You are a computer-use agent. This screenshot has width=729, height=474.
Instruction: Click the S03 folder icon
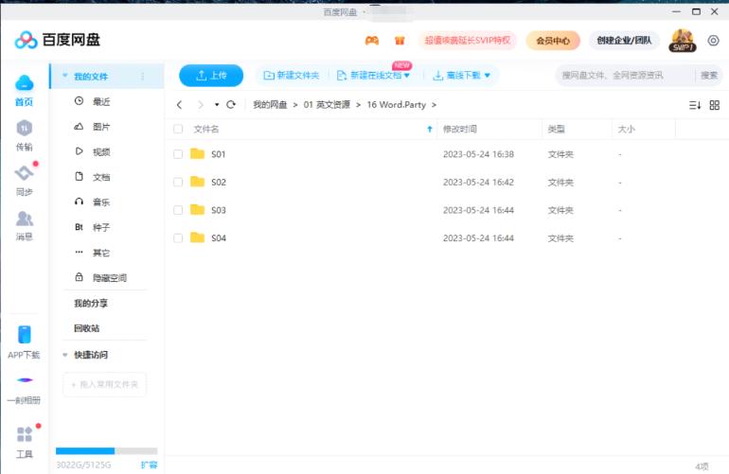point(198,210)
